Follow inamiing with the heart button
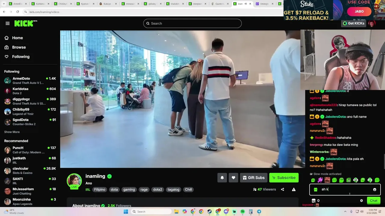This screenshot has width=385, height=216. (233, 178)
